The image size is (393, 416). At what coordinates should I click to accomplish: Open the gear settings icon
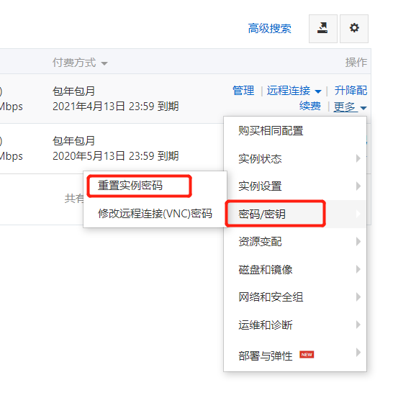click(x=354, y=28)
